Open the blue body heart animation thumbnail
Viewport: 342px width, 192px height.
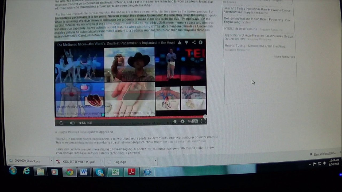(79, 100)
